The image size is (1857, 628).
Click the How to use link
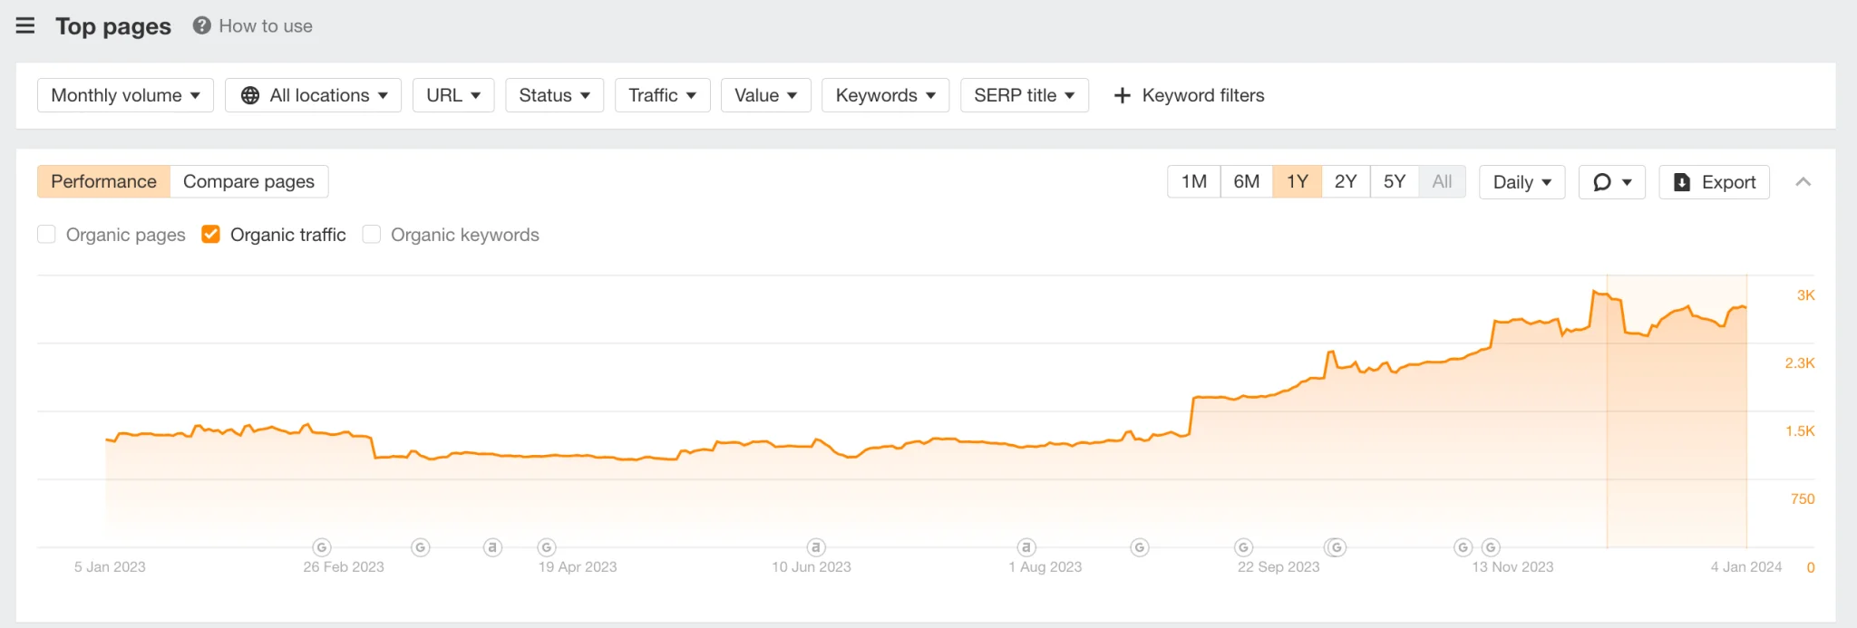point(265,26)
